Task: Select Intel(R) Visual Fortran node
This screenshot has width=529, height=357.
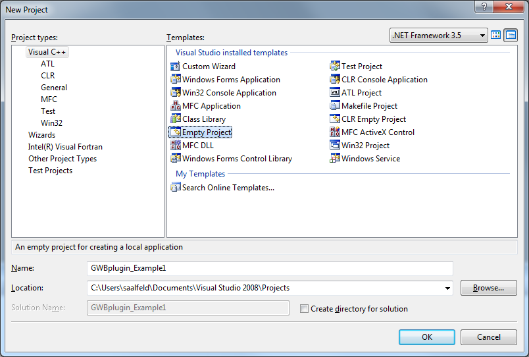Action: point(65,147)
